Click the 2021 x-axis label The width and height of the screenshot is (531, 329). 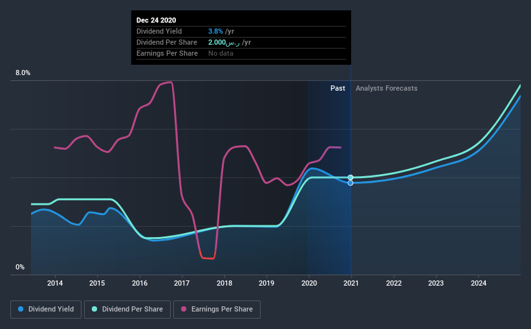pyautogui.click(x=351, y=283)
